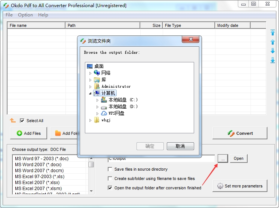This screenshot has height=208, width=279.
Task: Move selected file to top arrow
Action: click(x=272, y=32)
